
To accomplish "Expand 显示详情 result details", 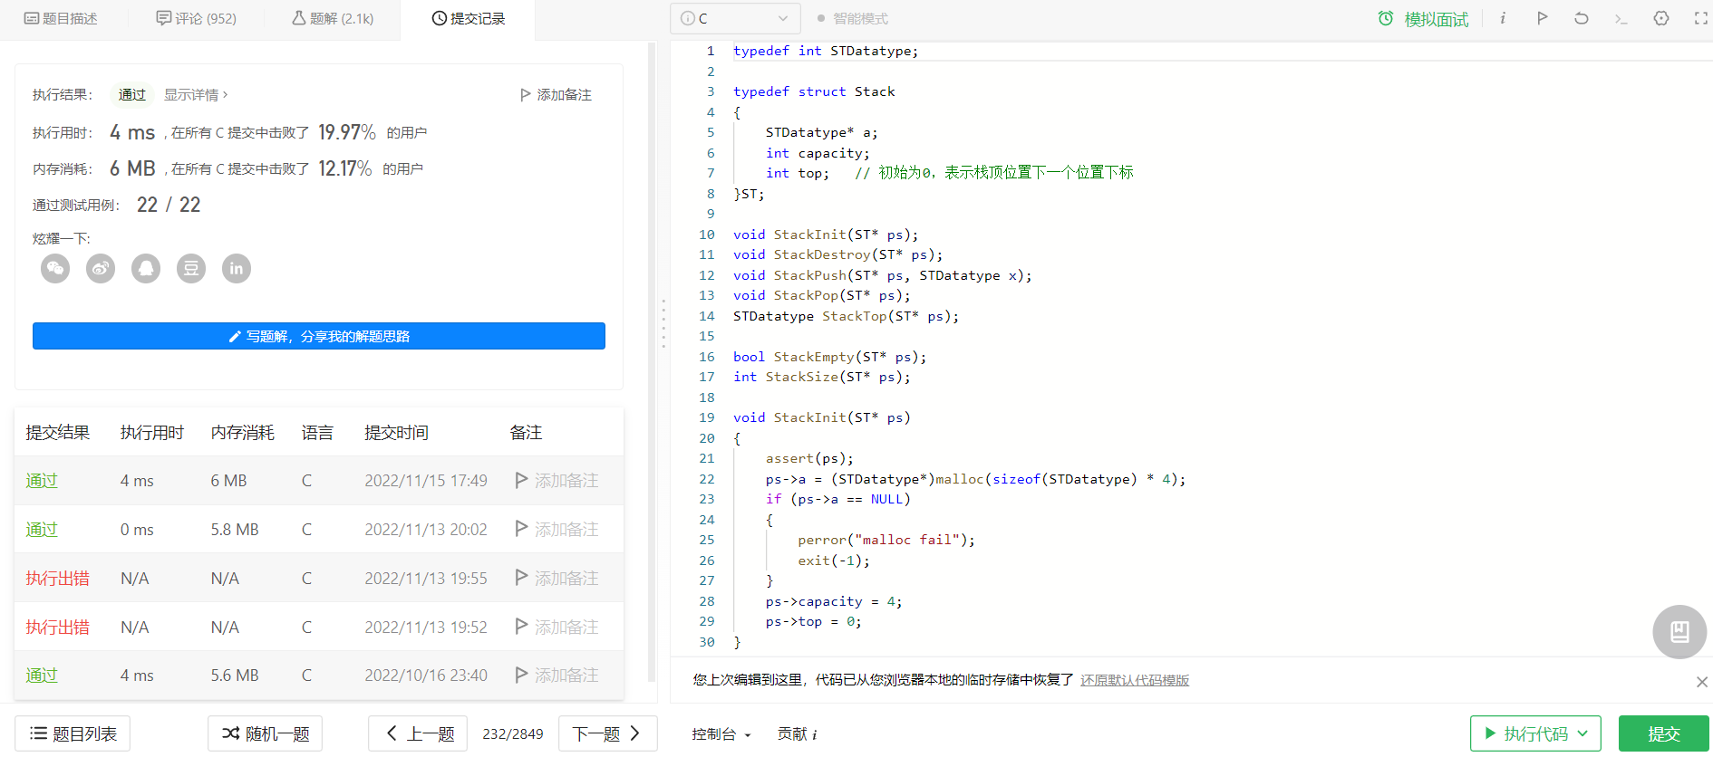I will 196,94.
